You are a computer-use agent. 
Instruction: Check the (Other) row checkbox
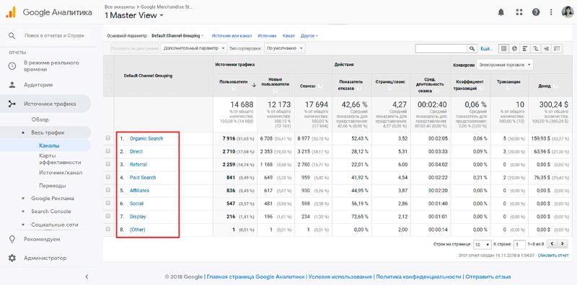[x=108, y=229]
